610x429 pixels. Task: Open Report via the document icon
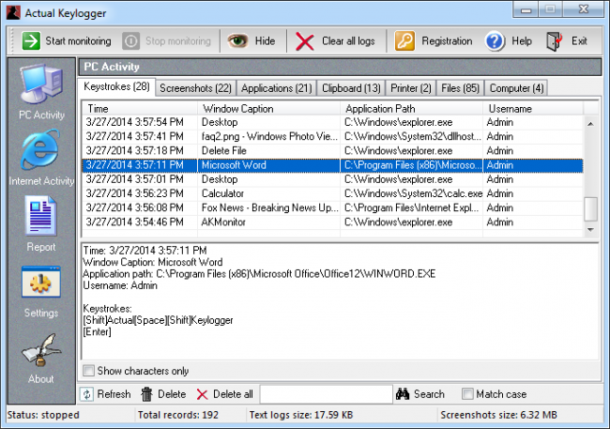point(41,216)
